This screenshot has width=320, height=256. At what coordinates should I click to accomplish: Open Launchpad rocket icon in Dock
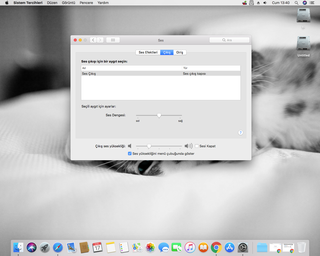[45, 247]
